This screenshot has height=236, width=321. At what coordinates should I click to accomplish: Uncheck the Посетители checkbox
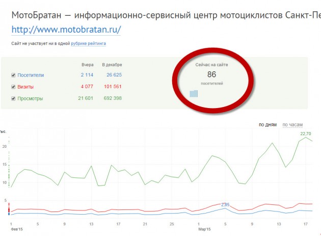click(13, 75)
